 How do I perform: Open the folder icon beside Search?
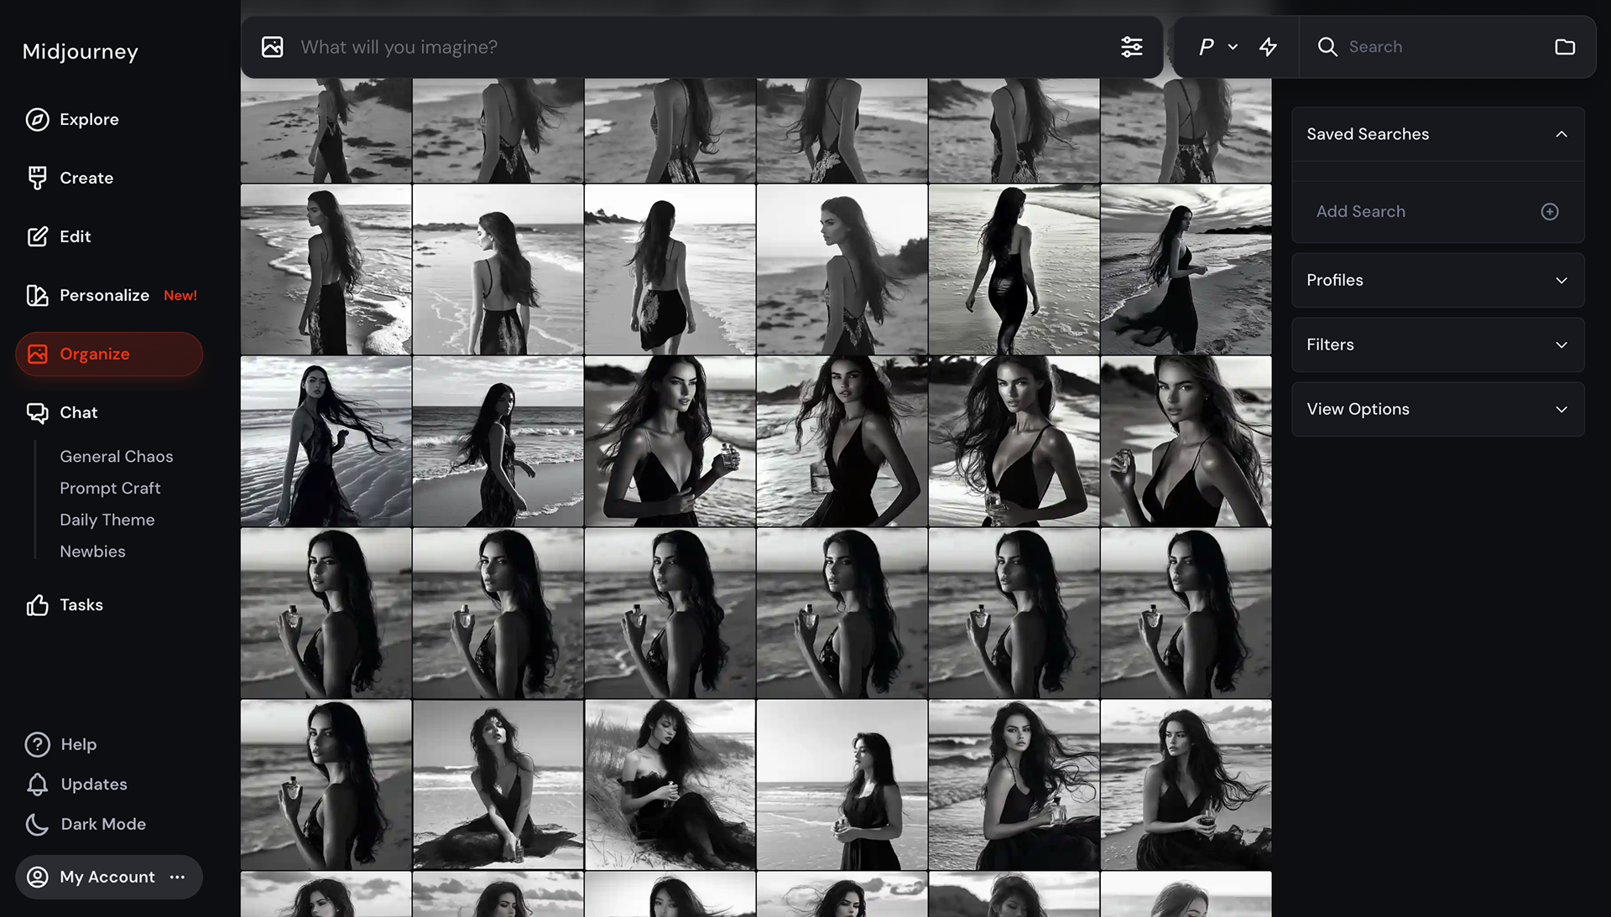[1564, 47]
